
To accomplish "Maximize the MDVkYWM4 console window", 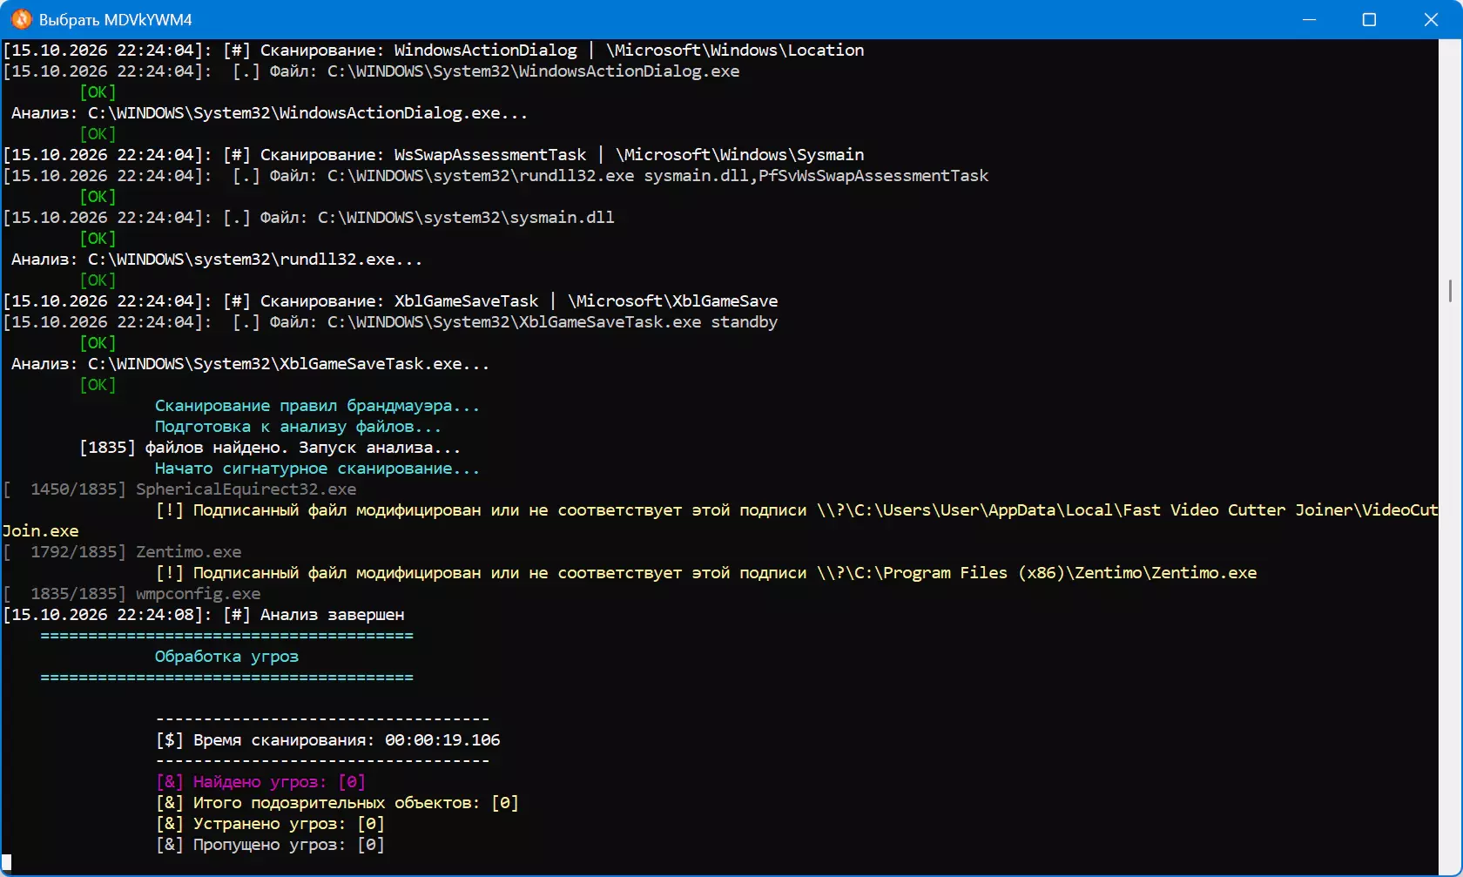I will coord(1369,19).
